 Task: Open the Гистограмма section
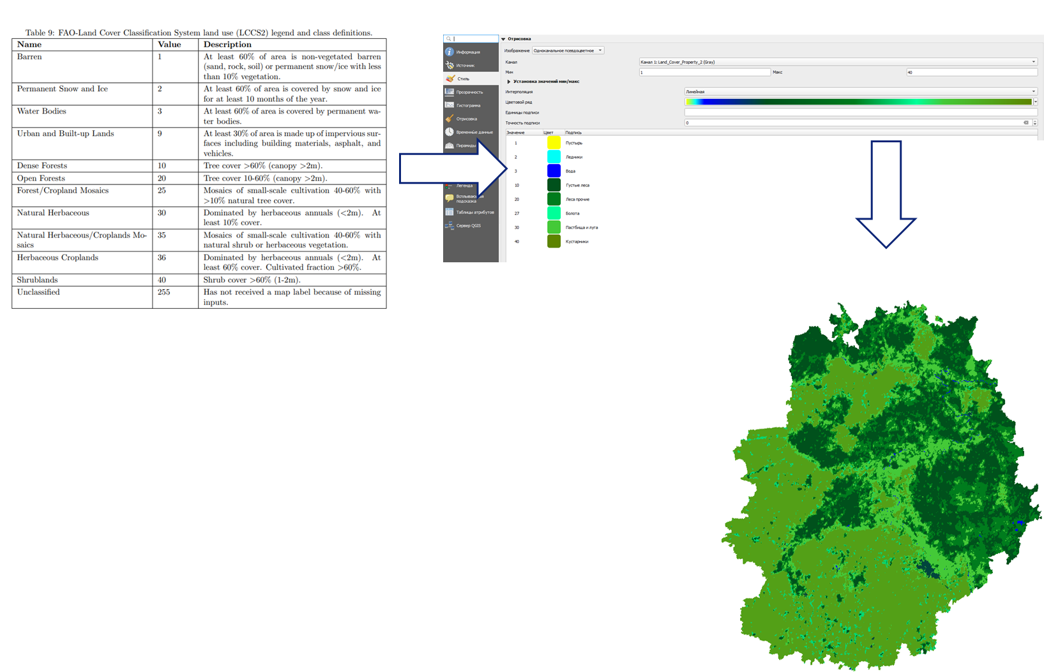click(471, 105)
